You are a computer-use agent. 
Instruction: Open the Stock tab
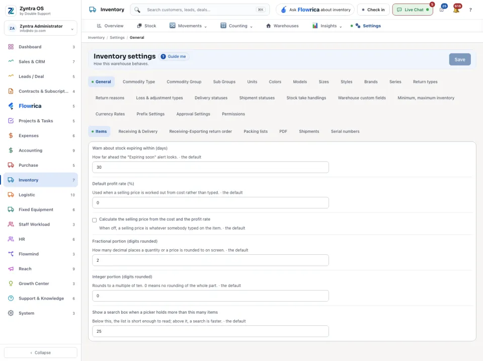click(146, 26)
